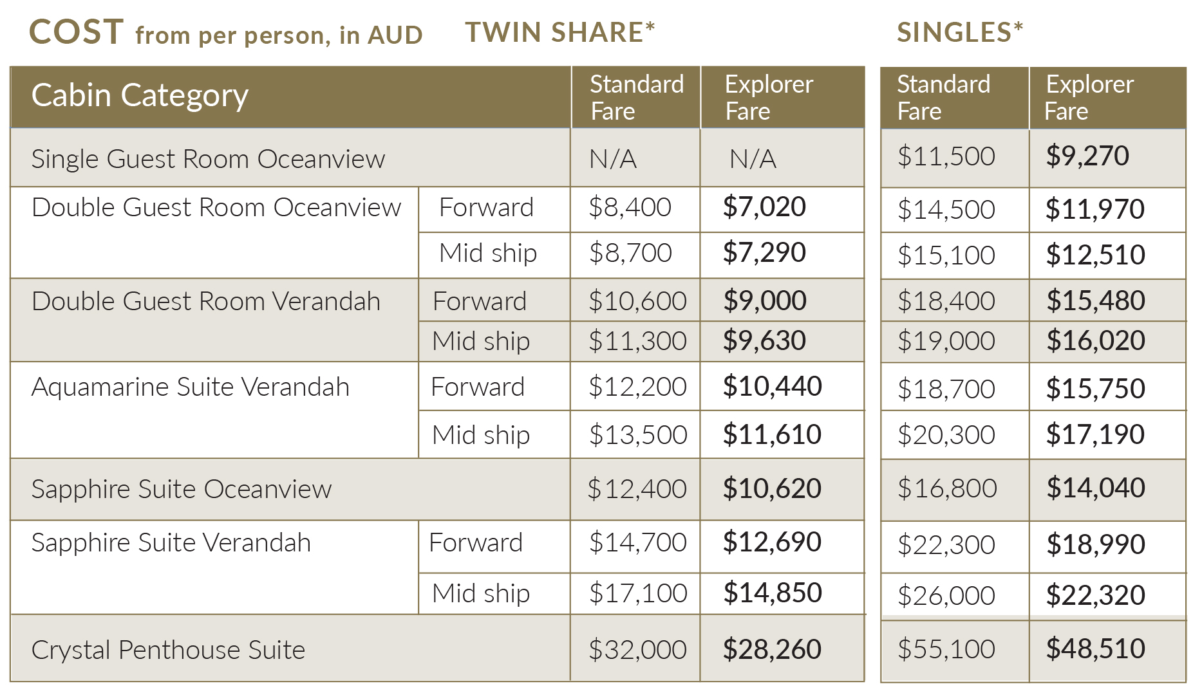Select the Single Guest Room Oceanview row
Screen dimensions: 1193x693
pyautogui.click(x=437, y=158)
